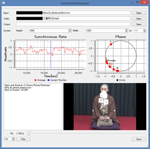
Task: Open the Output file browser
Action: click(x=139, y=24)
